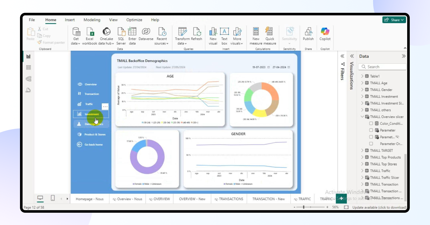Click the zoom out minus
Image resolution: width=430 pixels, height=225 pixels.
295,207
